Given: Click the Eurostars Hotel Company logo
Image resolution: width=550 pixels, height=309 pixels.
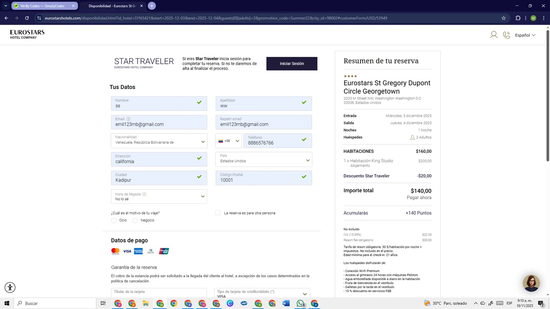Looking at the screenshot, I should 27,34.
